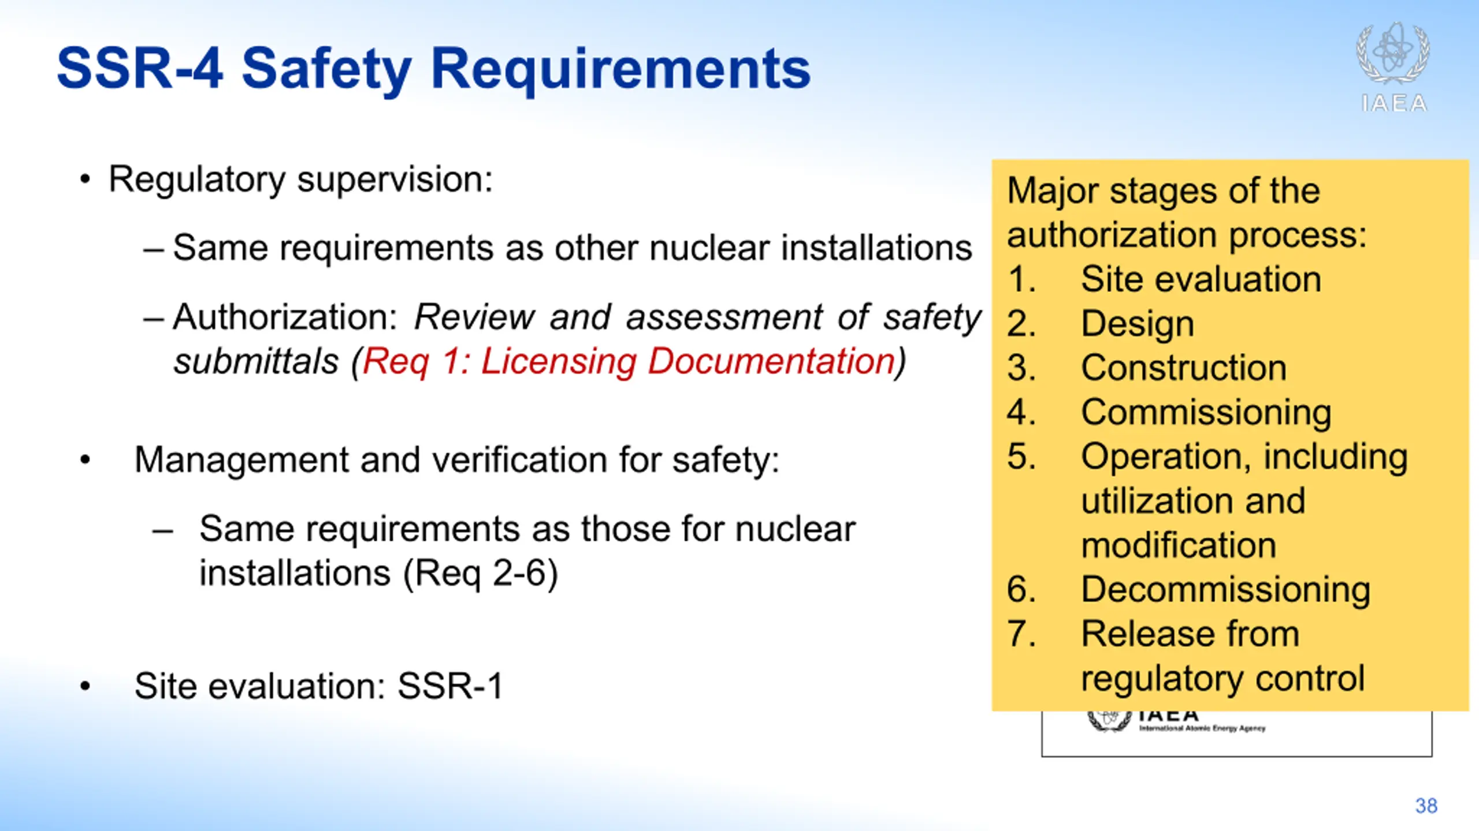1479x831 pixels.
Task: Select list item 5 Operation, including utilization
Action: tap(1207, 501)
